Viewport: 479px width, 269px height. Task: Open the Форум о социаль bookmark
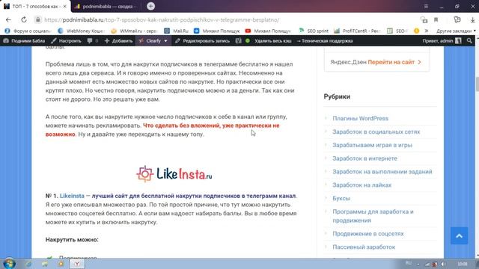[28, 31]
